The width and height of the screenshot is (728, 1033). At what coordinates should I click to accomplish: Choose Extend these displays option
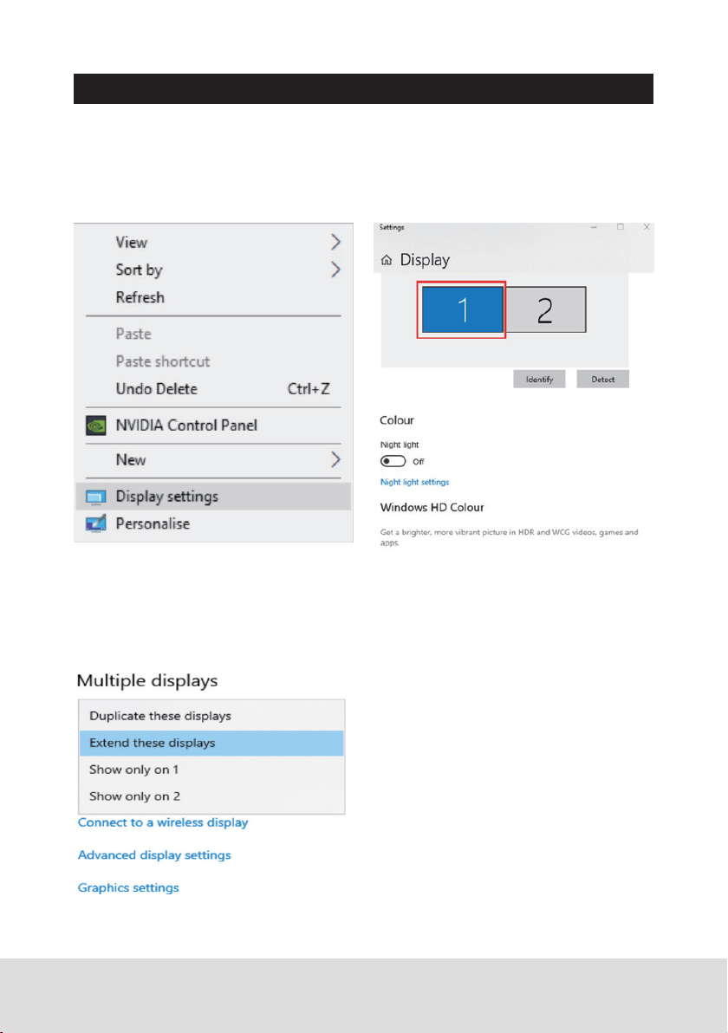click(211, 743)
